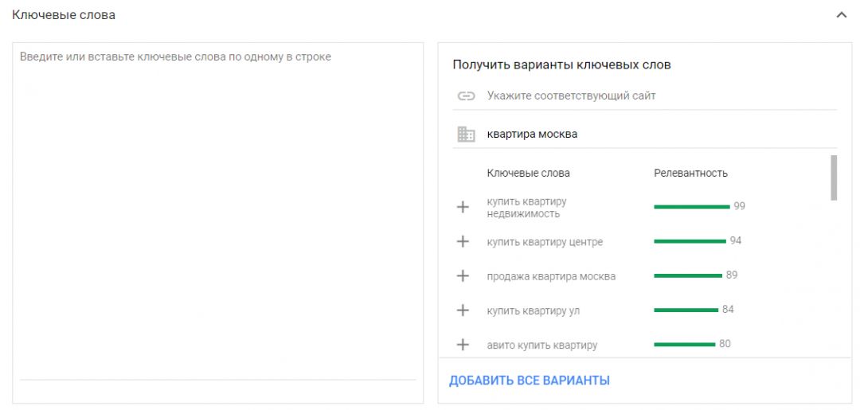This screenshot has width=860, height=410.
Task: Click the link icon beside site field
Action: click(466, 96)
